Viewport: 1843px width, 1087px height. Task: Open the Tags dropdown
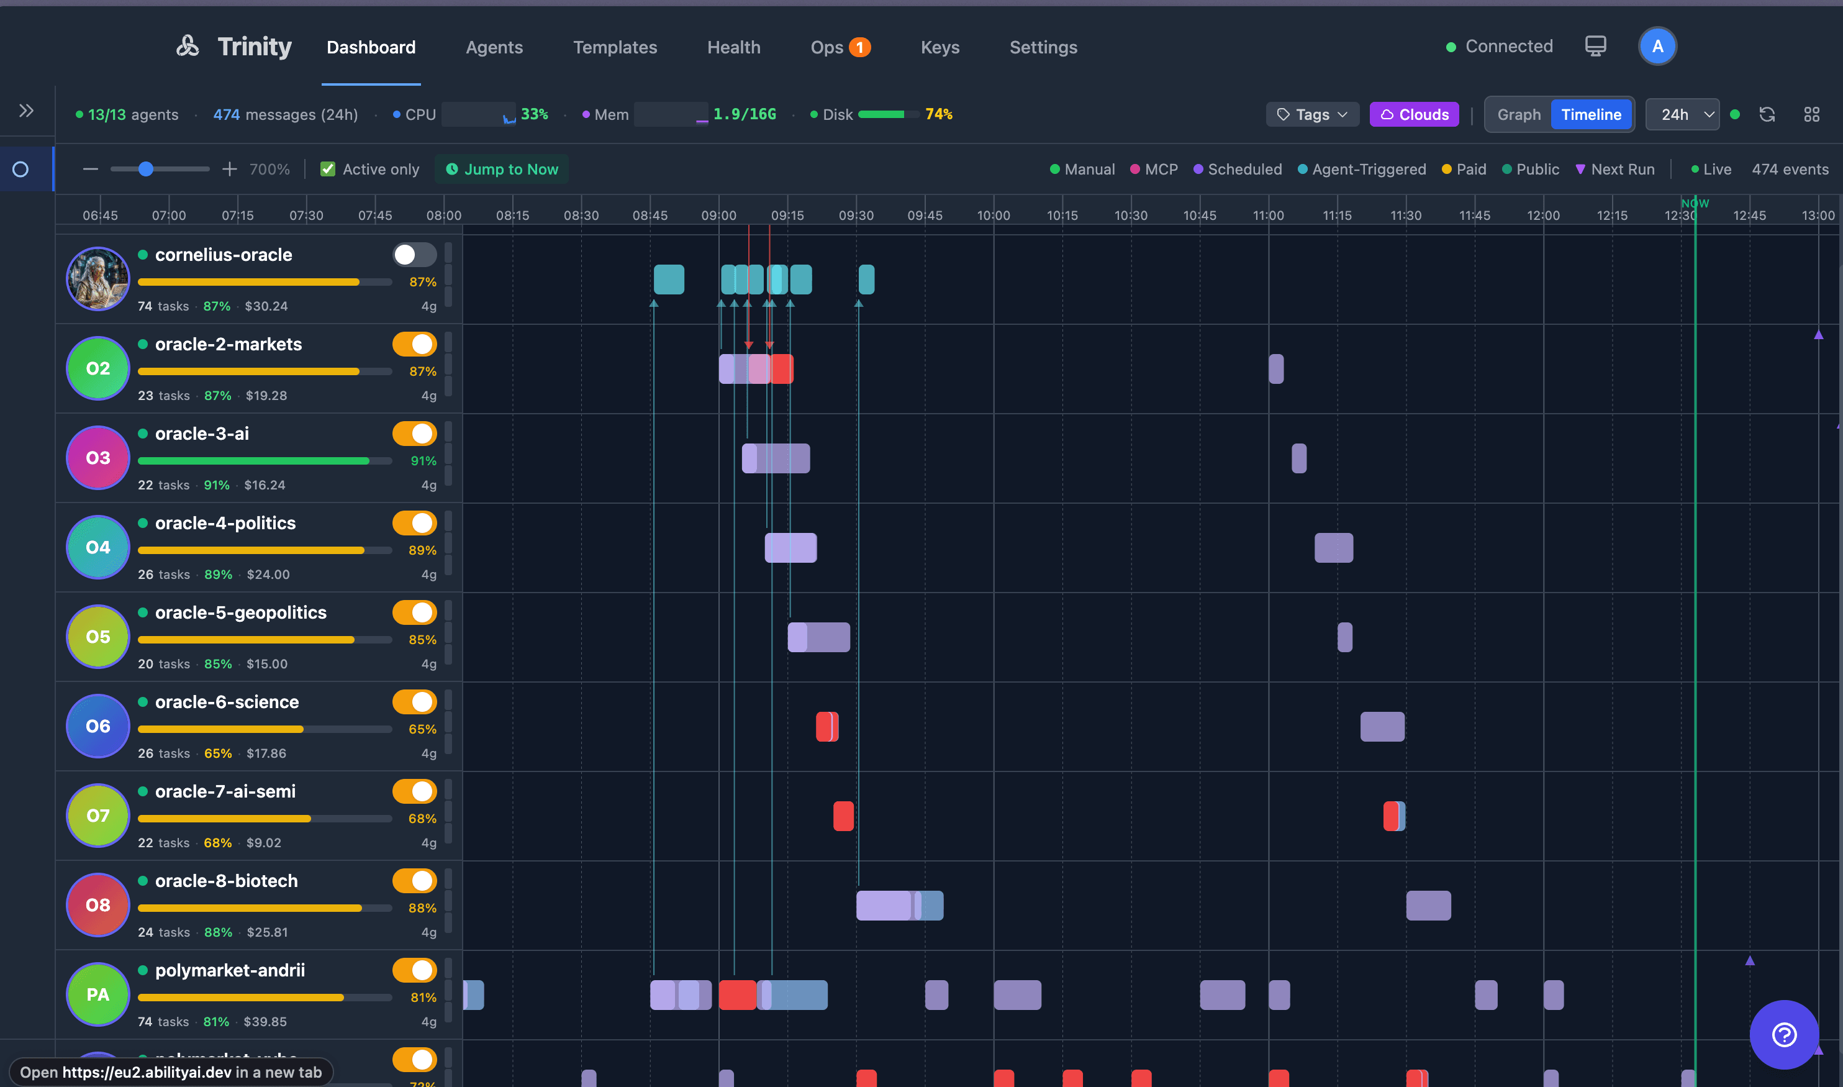pyautogui.click(x=1312, y=114)
